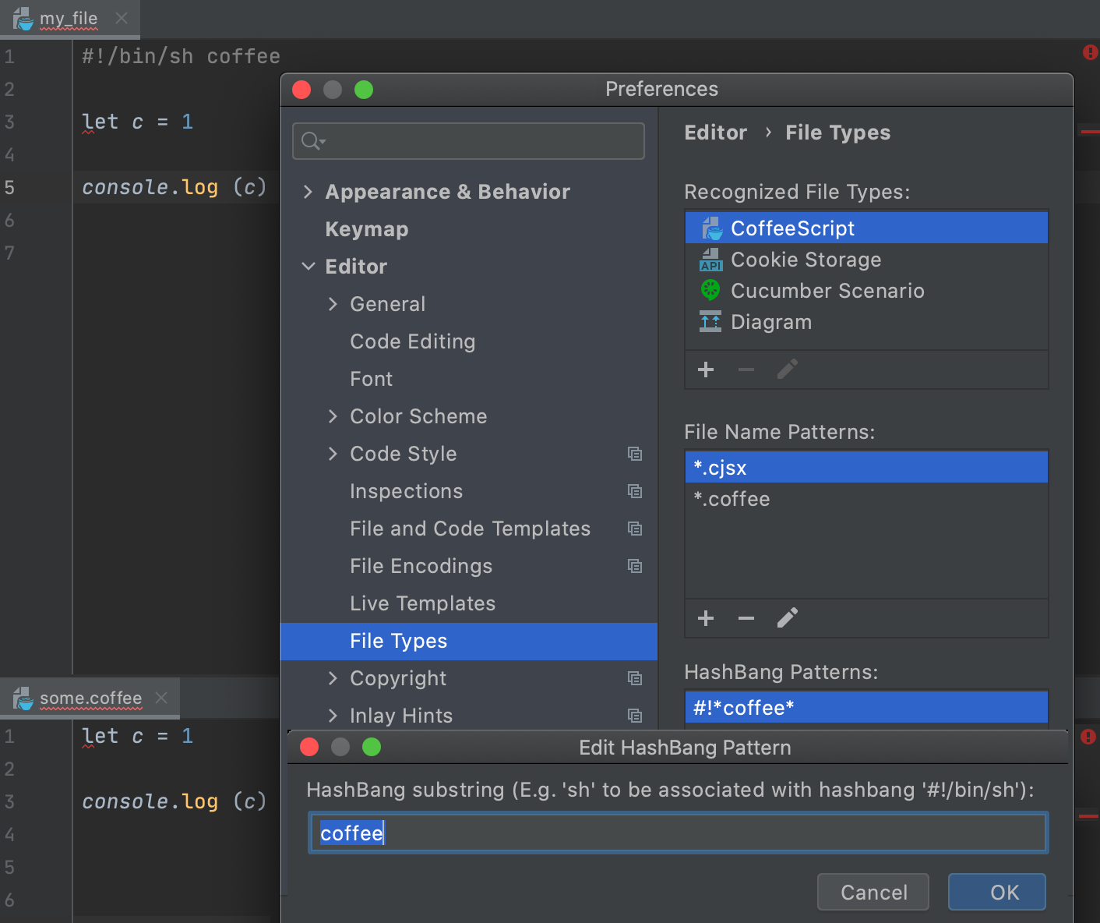Viewport: 1100px width, 923px height.
Task: Expand the Copyright subsection
Action: click(333, 678)
